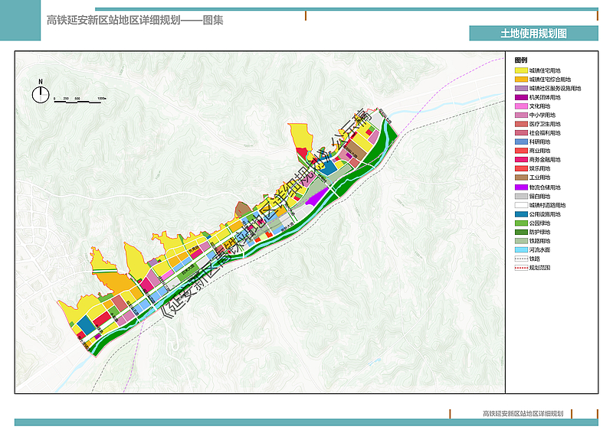Click the 机关团体用地 purple legend swatch

tap(520, 97)
